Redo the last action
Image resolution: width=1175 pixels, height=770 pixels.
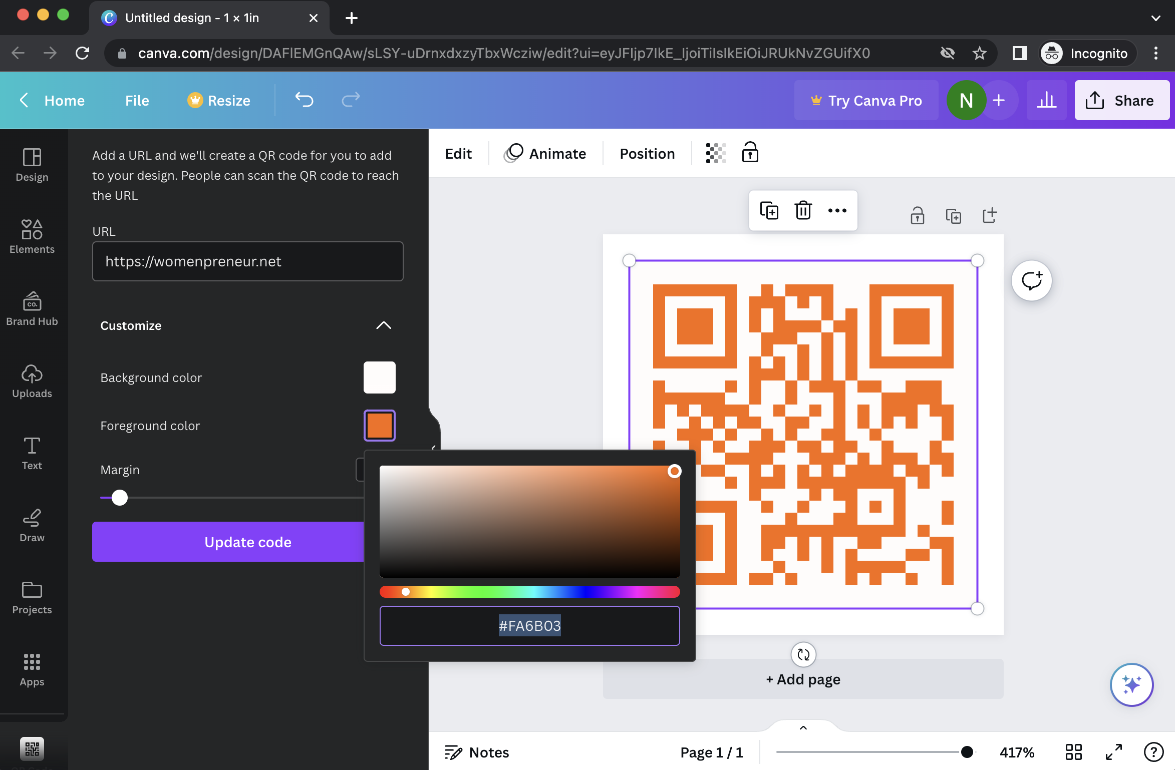click(x=351, y=100)
